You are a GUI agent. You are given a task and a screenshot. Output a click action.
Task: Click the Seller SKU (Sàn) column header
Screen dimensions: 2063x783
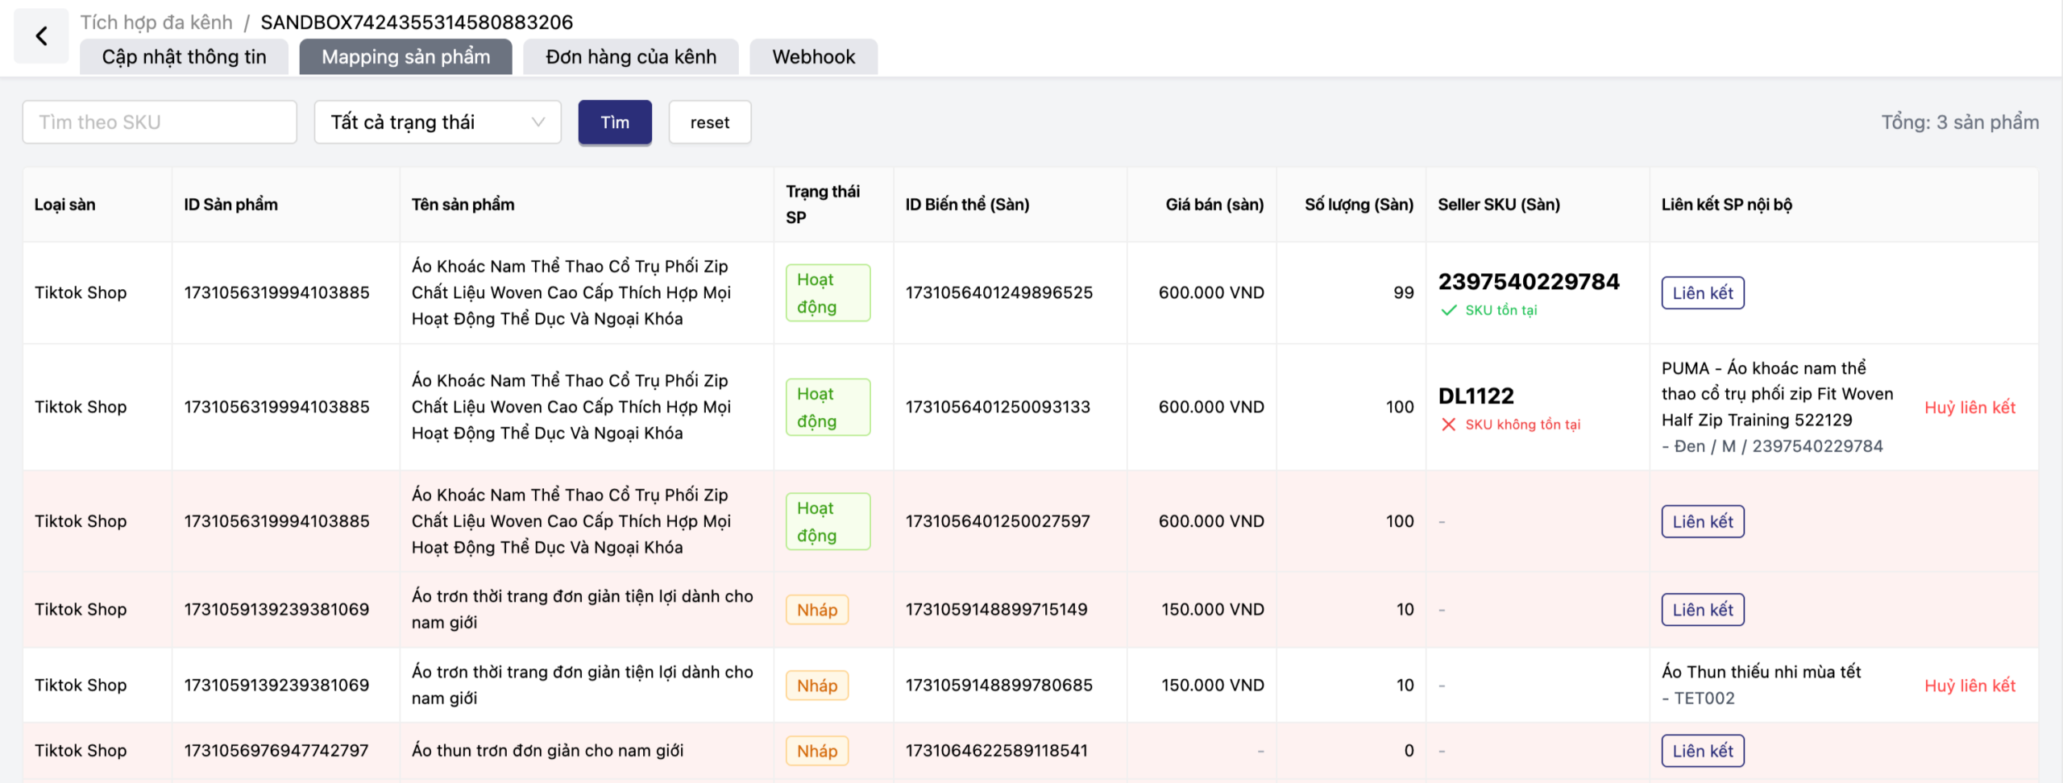[1498, 205]
